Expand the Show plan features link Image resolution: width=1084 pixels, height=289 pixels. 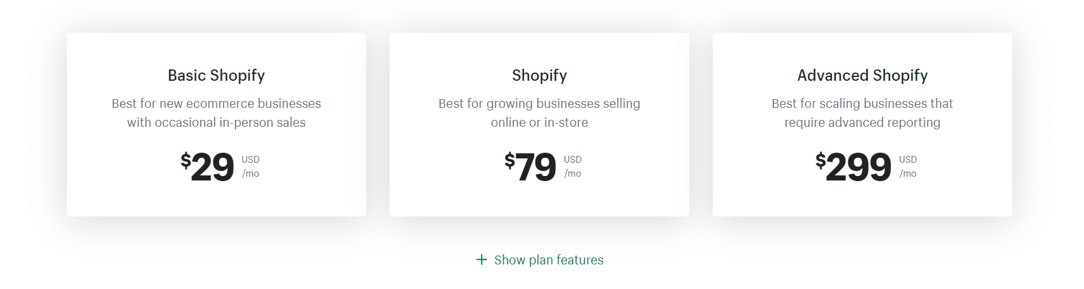549,260
